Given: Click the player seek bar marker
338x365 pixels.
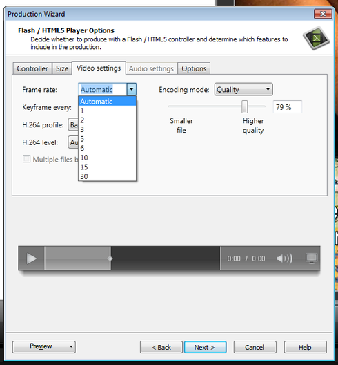Looking at the screenshot, I should point(110,259).
